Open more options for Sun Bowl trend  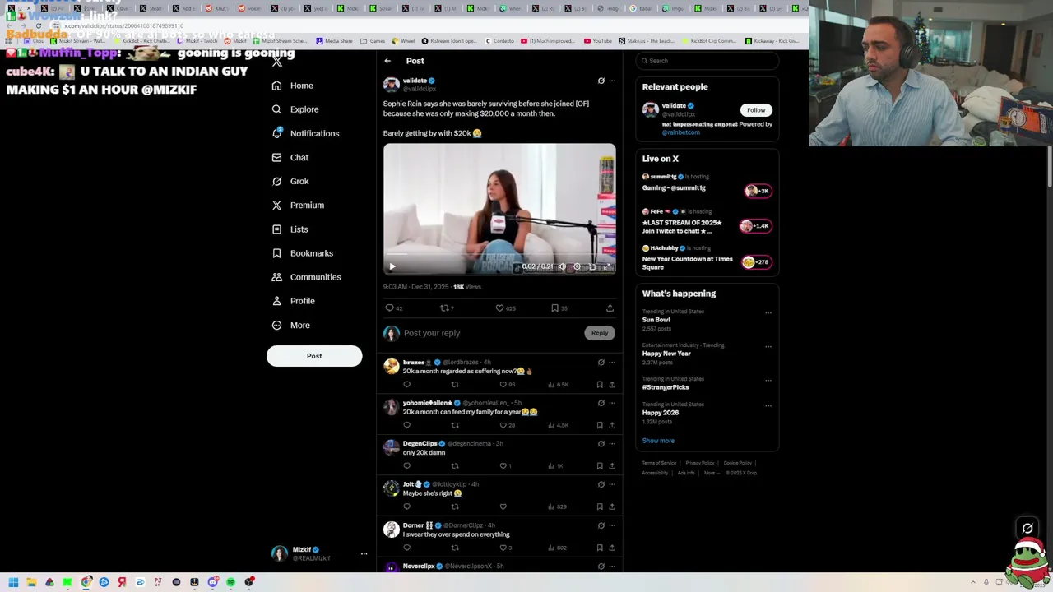(768, 312)
